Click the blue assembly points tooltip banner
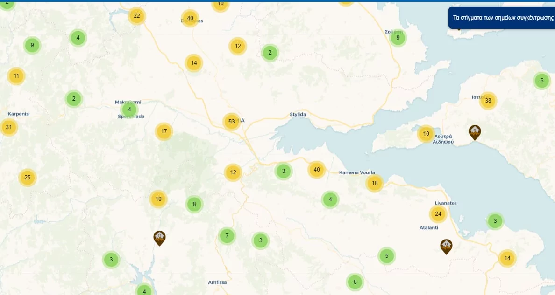The width and height of the screenshot is (555, 295). [x=502, y=18]
